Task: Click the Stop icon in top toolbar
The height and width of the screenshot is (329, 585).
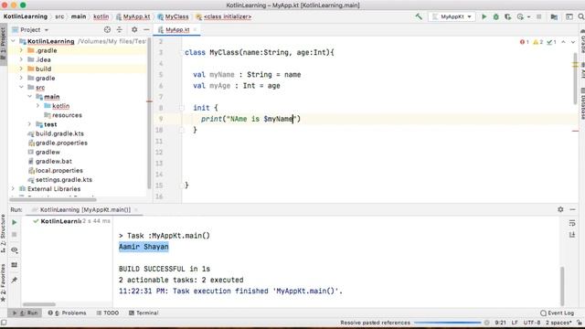Action: (x=538, y=16)
